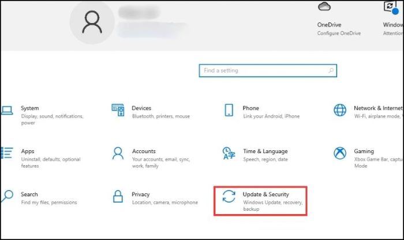
Task: Open the Search settings label
Action: (29, 195)
